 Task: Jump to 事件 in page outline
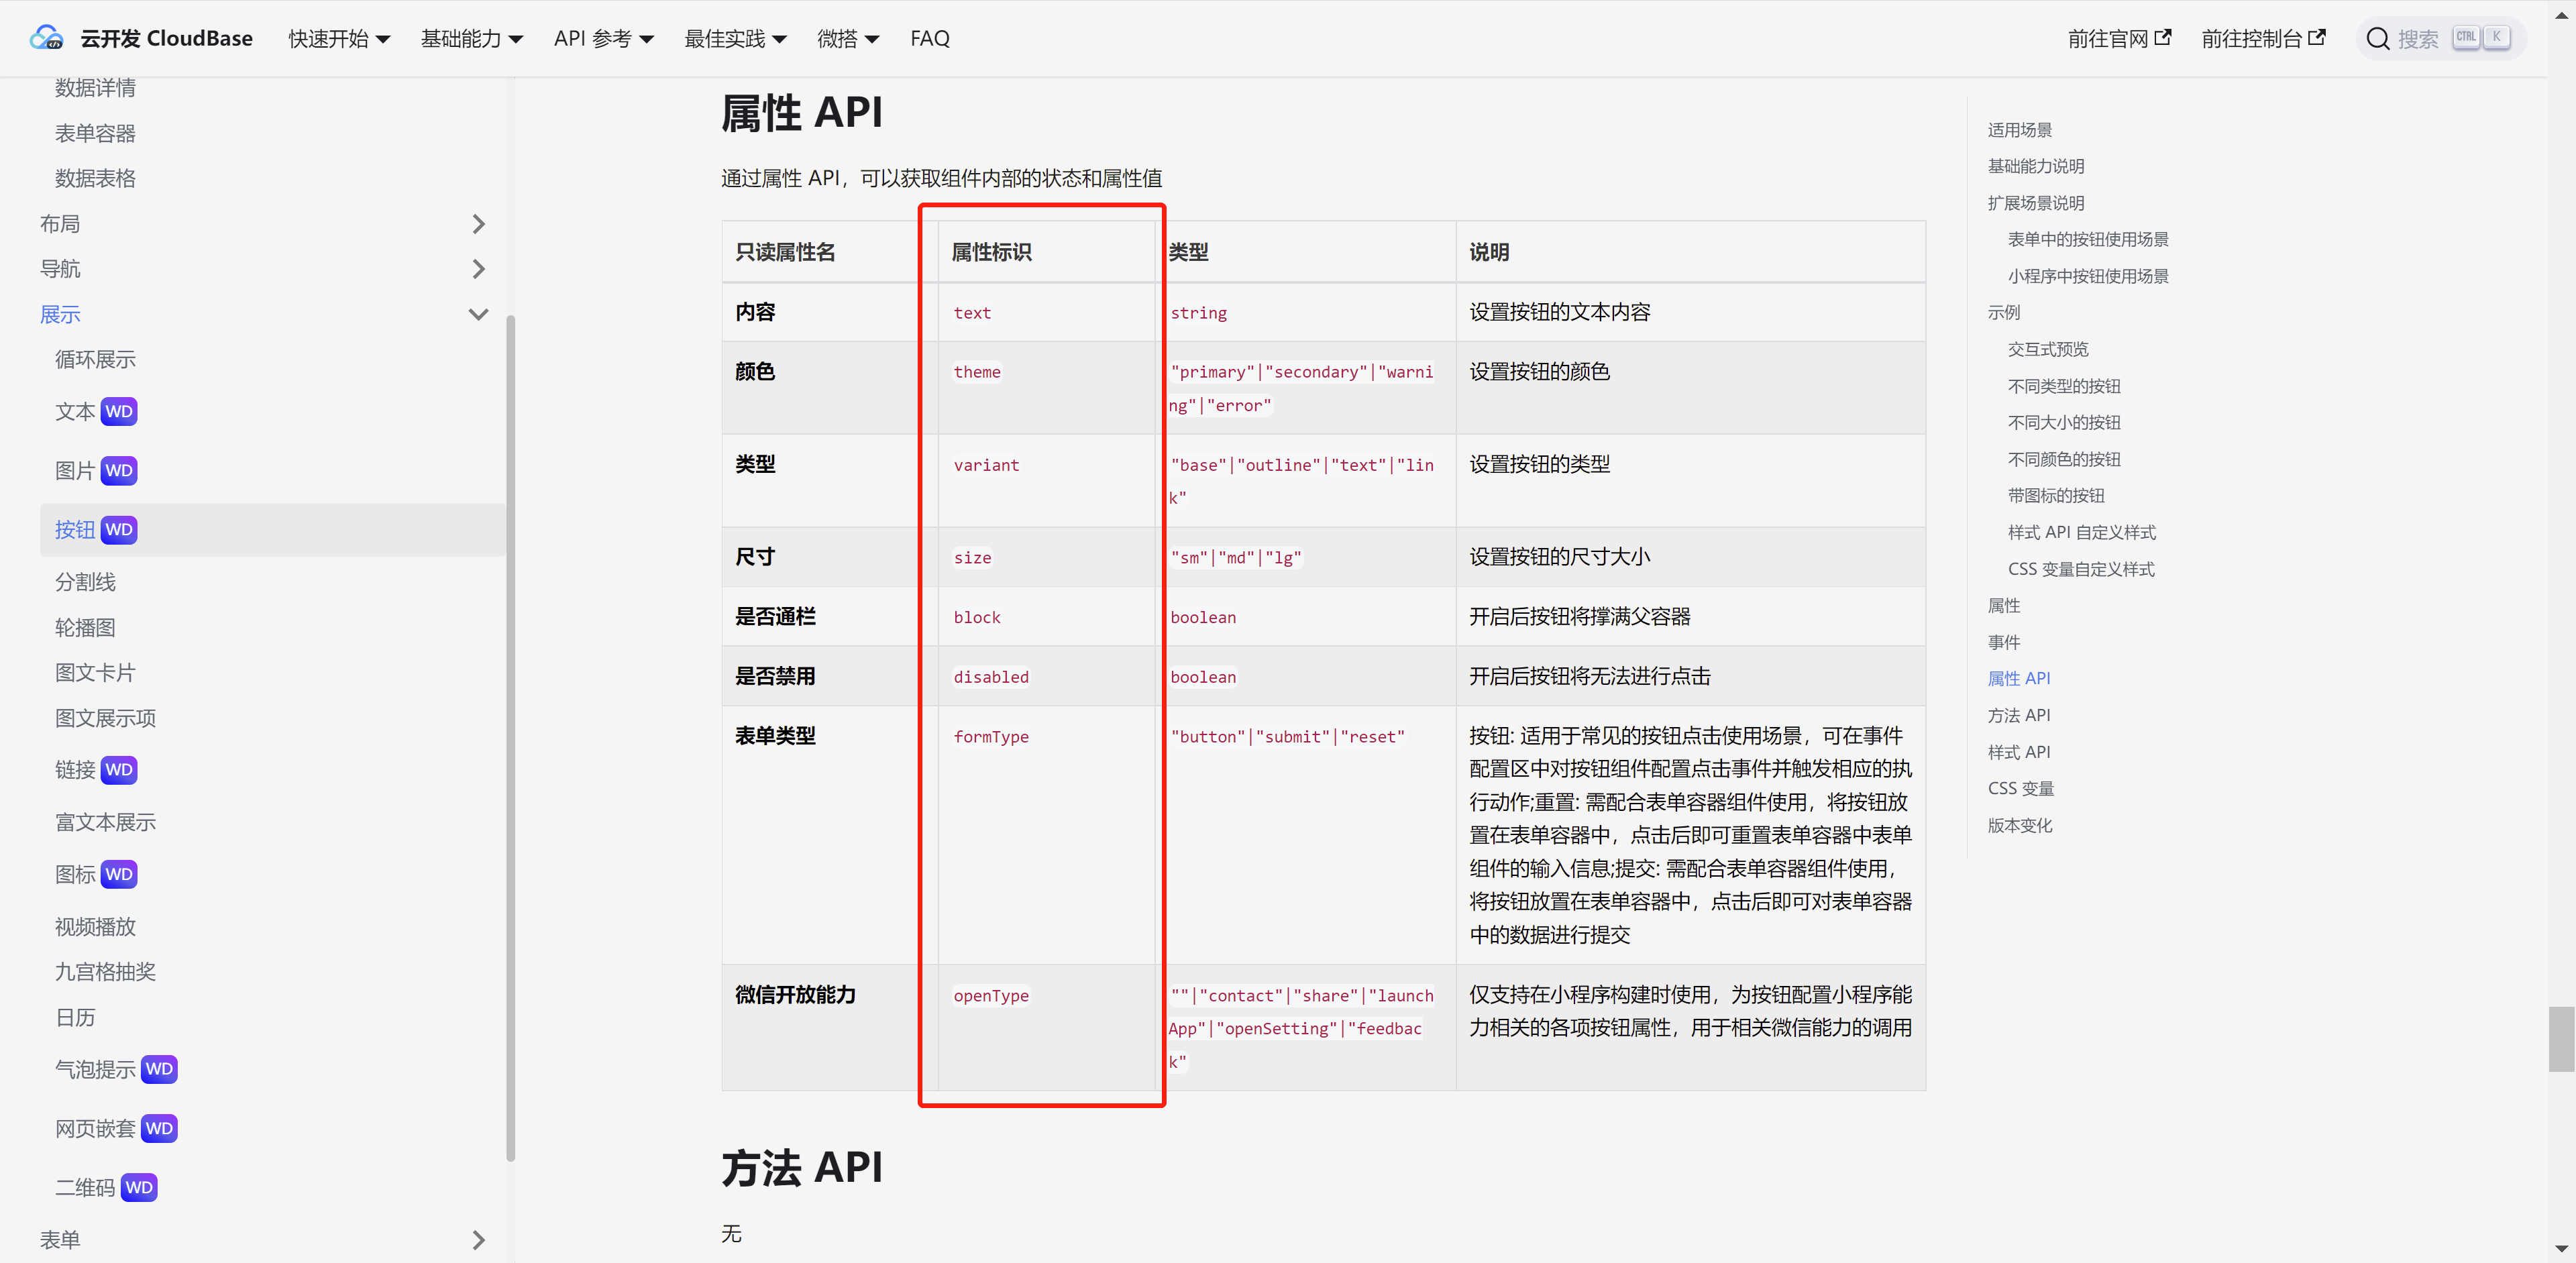point(2003,642)
